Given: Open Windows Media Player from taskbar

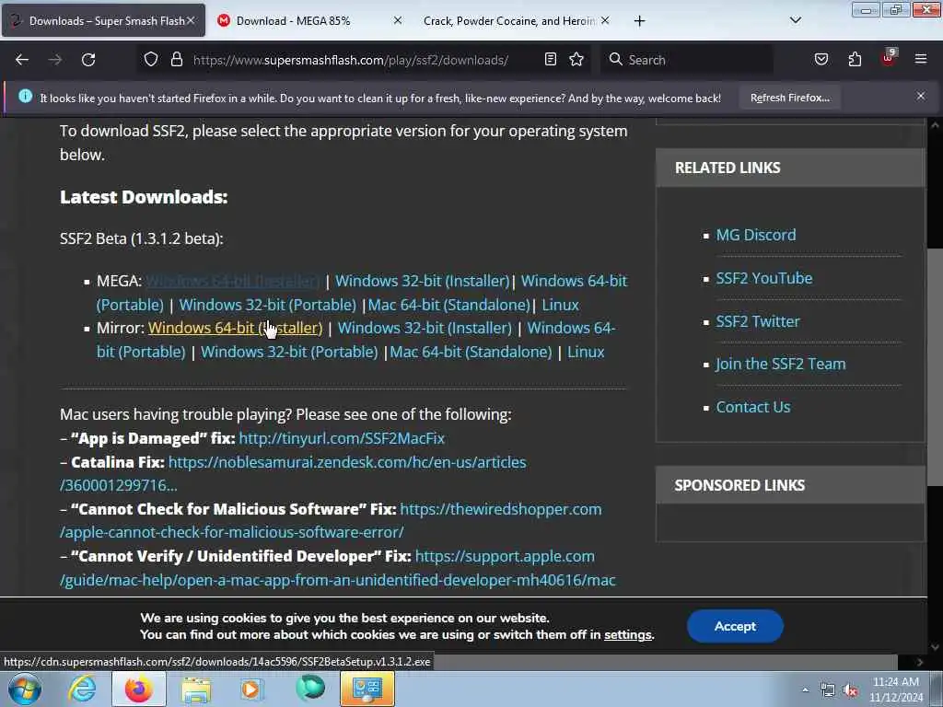Looking at the screenshot, I should tap(252, 689).
